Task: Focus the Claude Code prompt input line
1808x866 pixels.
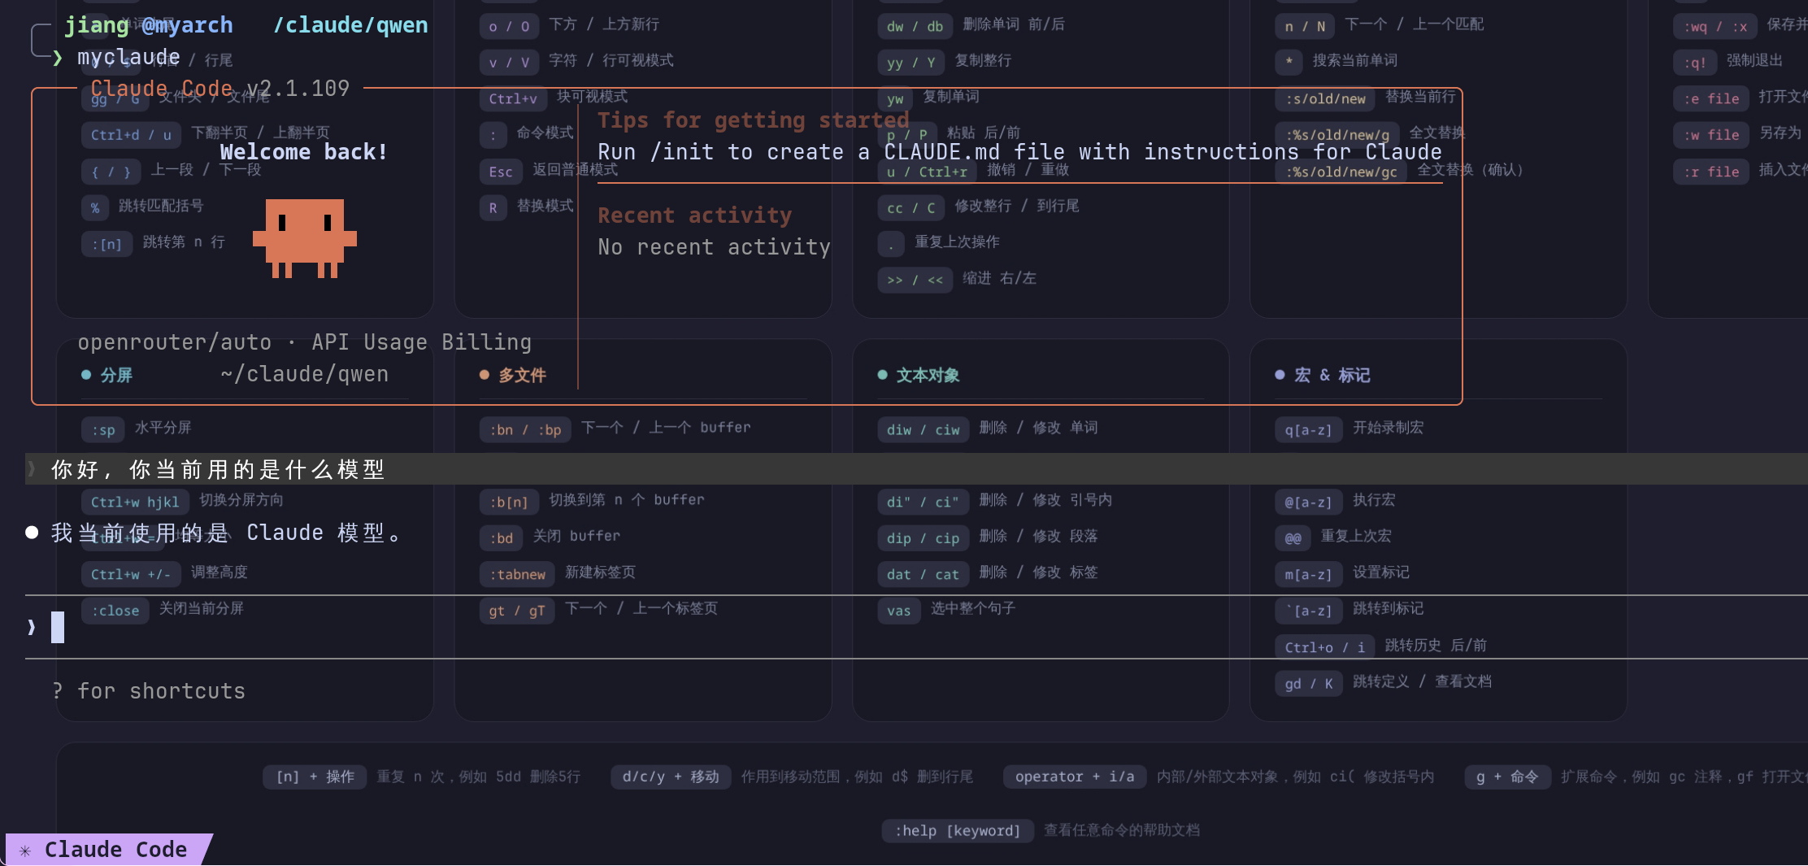Action: click(916, 627)
